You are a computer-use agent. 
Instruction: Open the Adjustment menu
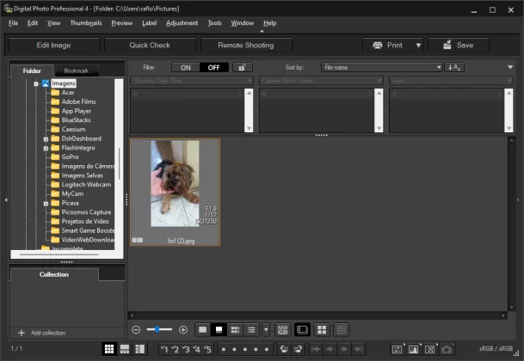(x=182, y=23)
